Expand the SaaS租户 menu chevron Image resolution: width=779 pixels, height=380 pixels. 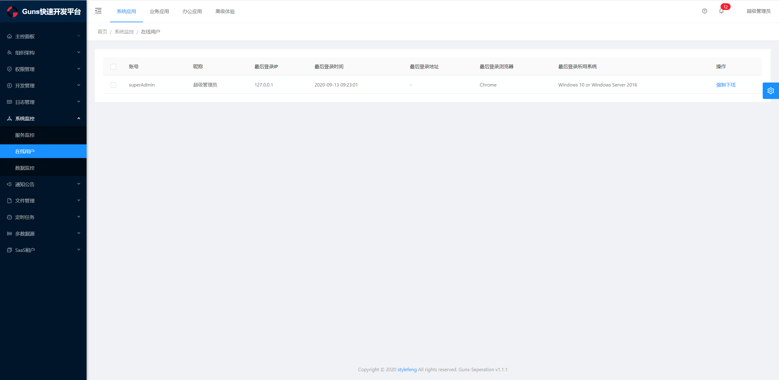click(79, 250)
